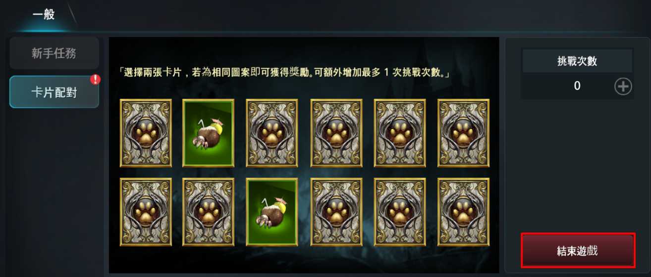Click the challenge count value 0
Image resolution: width=651 pixels, height=277 pixels.
pyautogui.click(x=577, y=86)
